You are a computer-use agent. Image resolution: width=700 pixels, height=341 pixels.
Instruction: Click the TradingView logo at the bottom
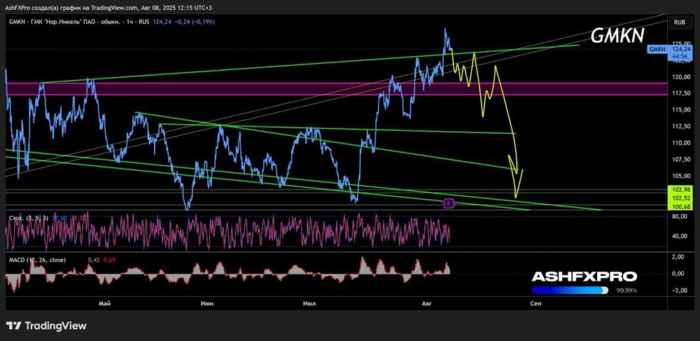pyautogui.click(x=46, y=326)
